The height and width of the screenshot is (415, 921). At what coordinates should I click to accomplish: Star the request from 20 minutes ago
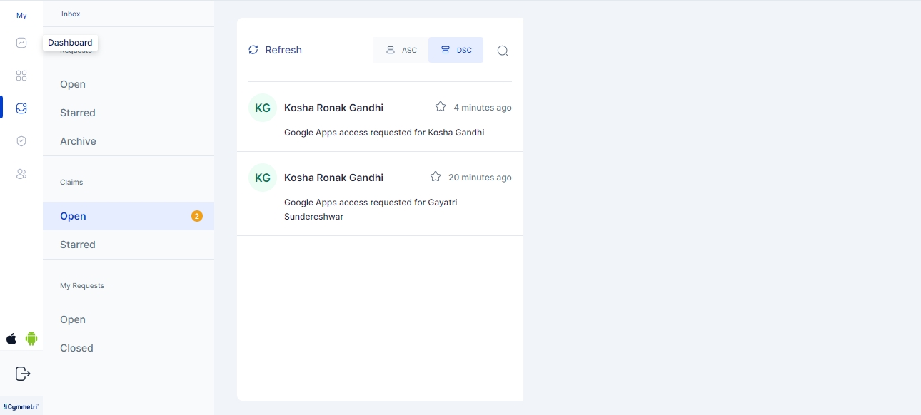point(436,177)
